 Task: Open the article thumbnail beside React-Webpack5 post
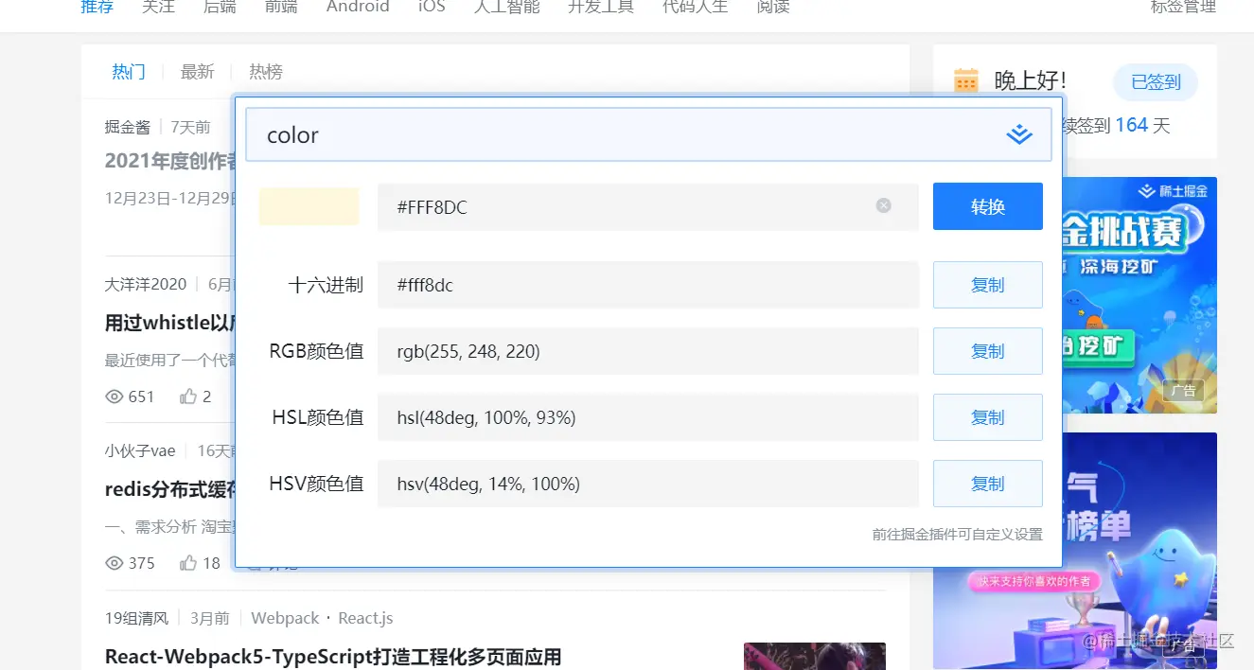(815, 656)
